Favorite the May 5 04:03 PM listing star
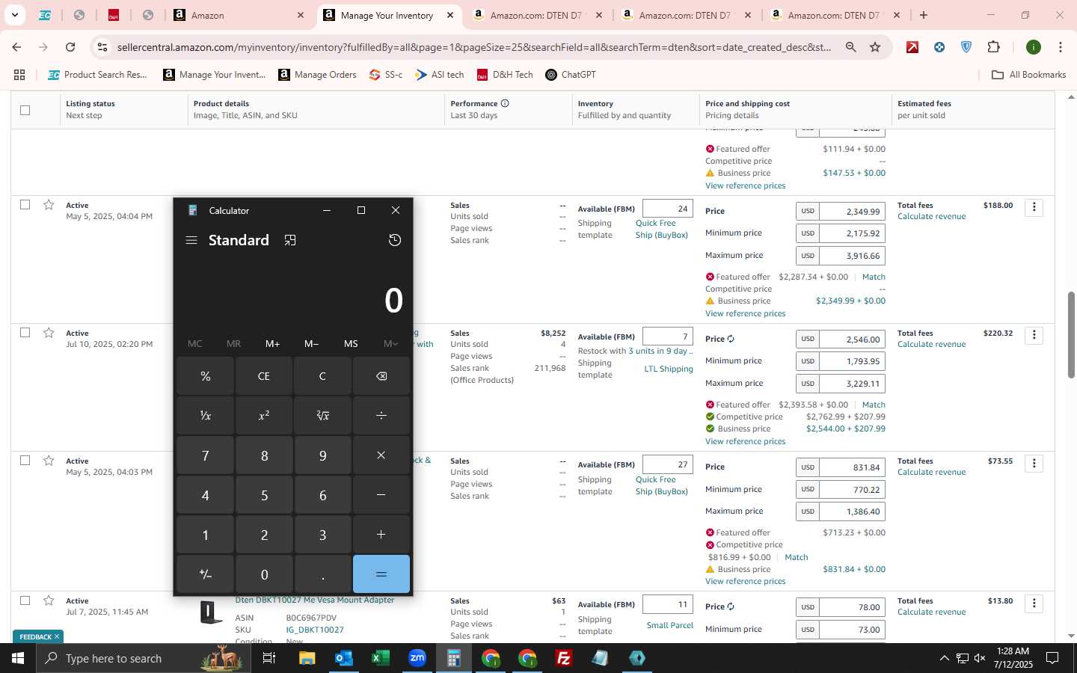The image size is (1077, 673). click(x=49, y=461)
